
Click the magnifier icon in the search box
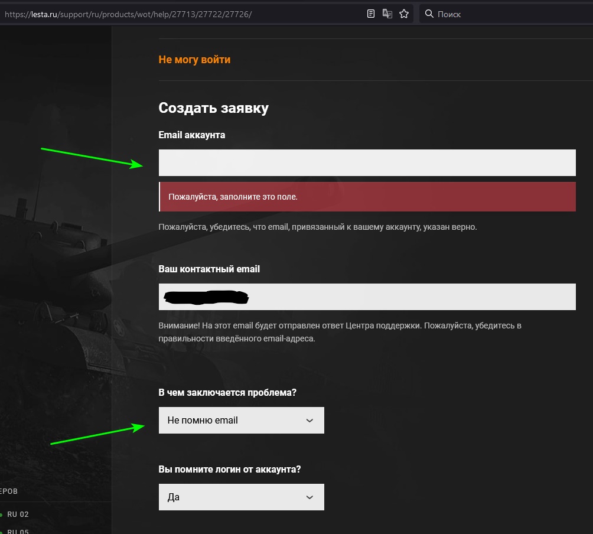tap(429, 14)
